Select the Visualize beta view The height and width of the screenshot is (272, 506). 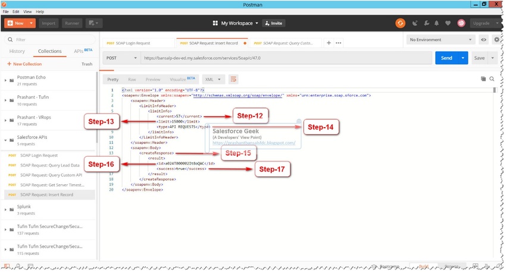[x=182, y=79]
